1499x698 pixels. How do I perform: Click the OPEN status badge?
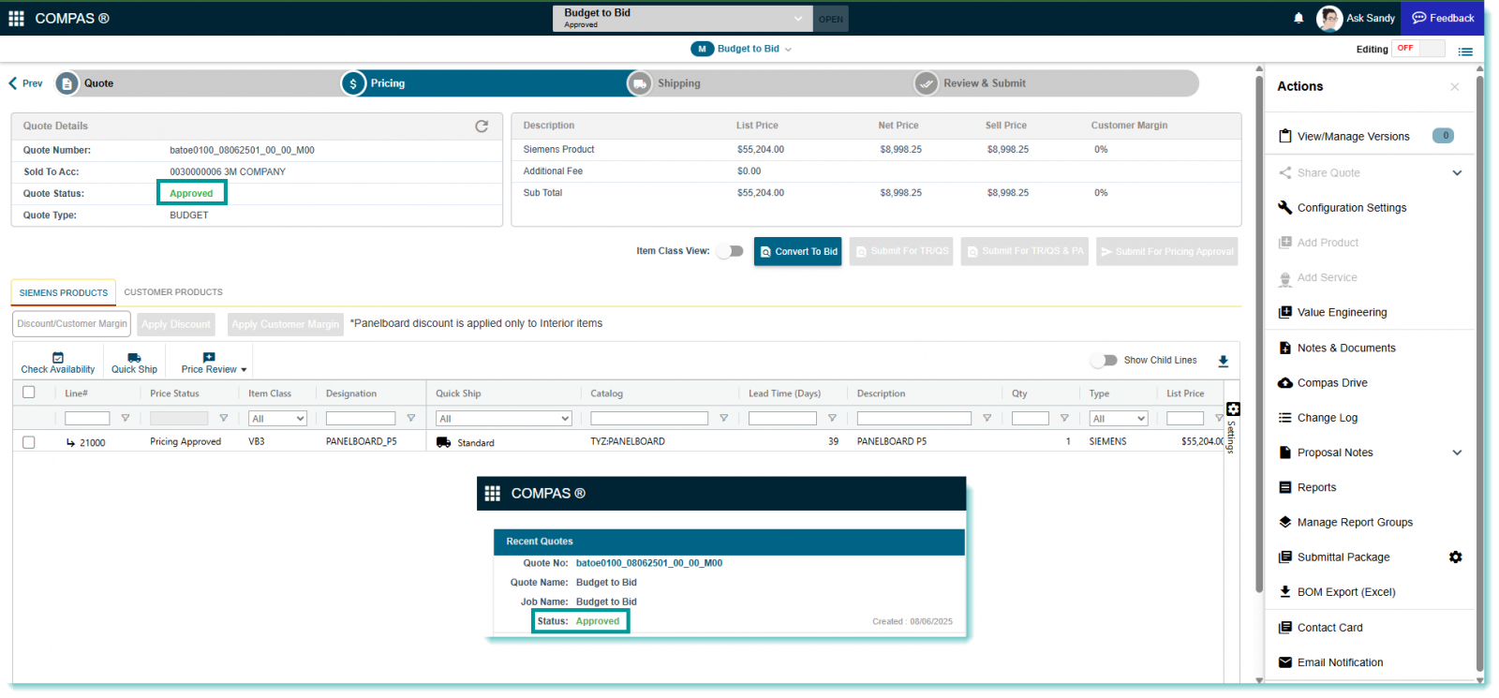pyautogui.click(x=831, y=19)
